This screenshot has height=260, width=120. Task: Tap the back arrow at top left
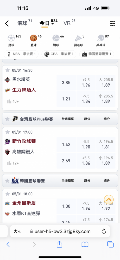click(7, 24)
